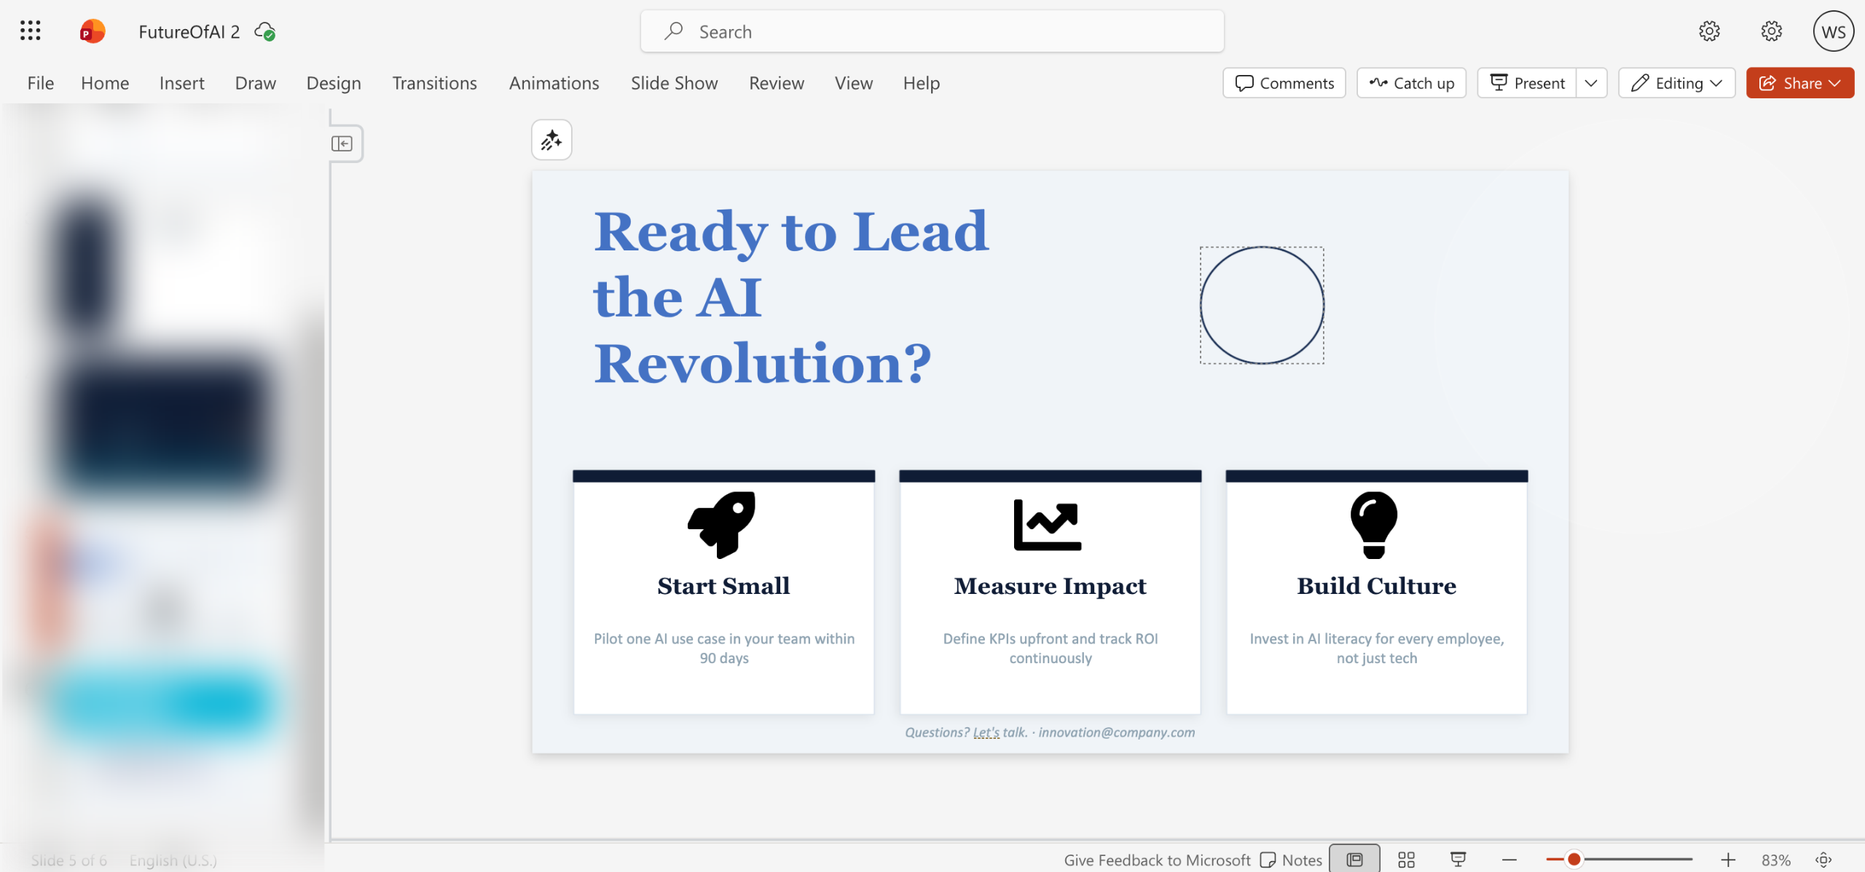Click the Comments button
The height and width of the screenshot is (872, 1865).
pos(1284,83)
